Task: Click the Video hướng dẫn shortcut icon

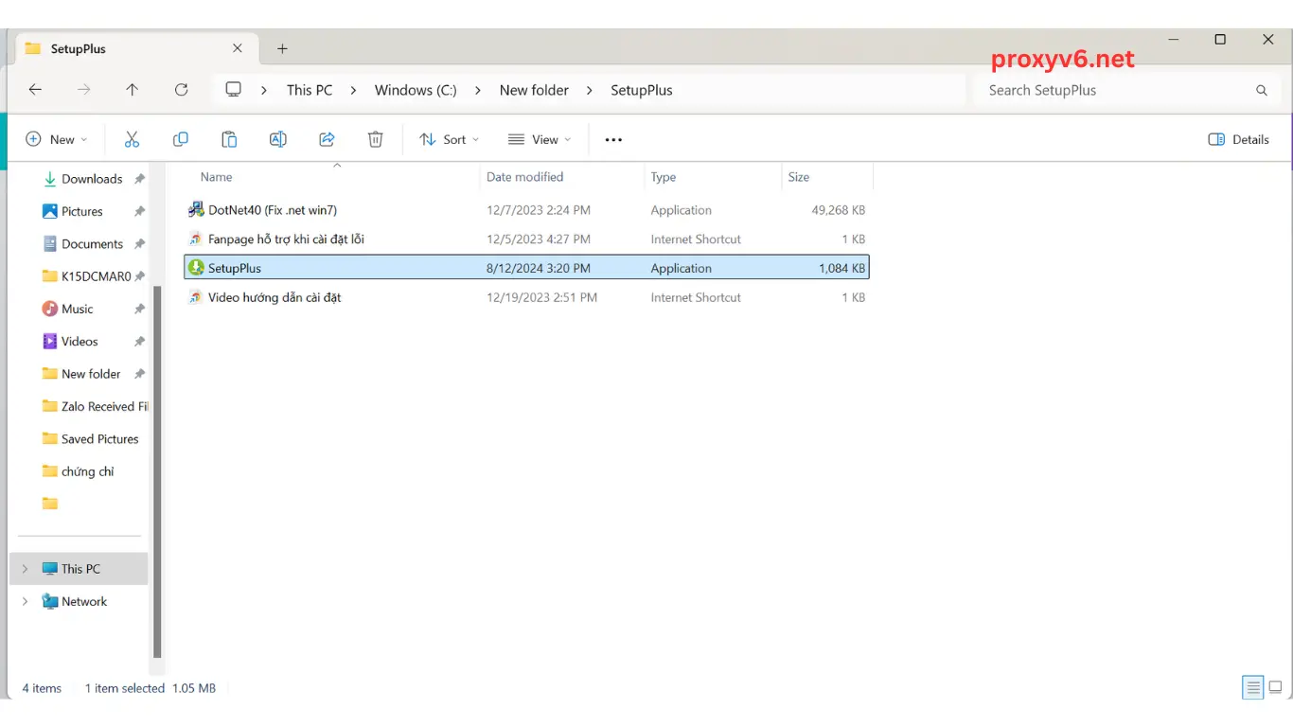Action: point(196,297)
